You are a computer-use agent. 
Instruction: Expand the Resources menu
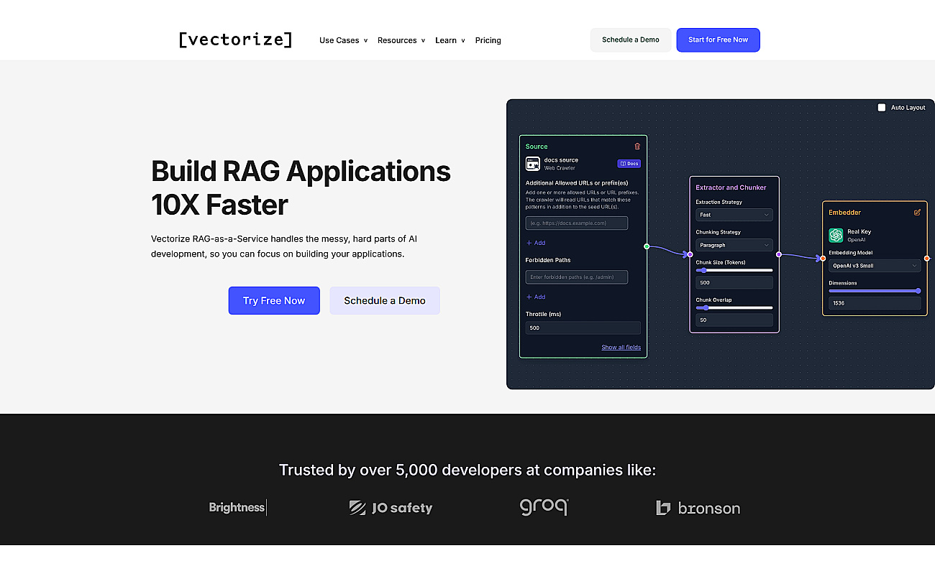coord(401,40)
